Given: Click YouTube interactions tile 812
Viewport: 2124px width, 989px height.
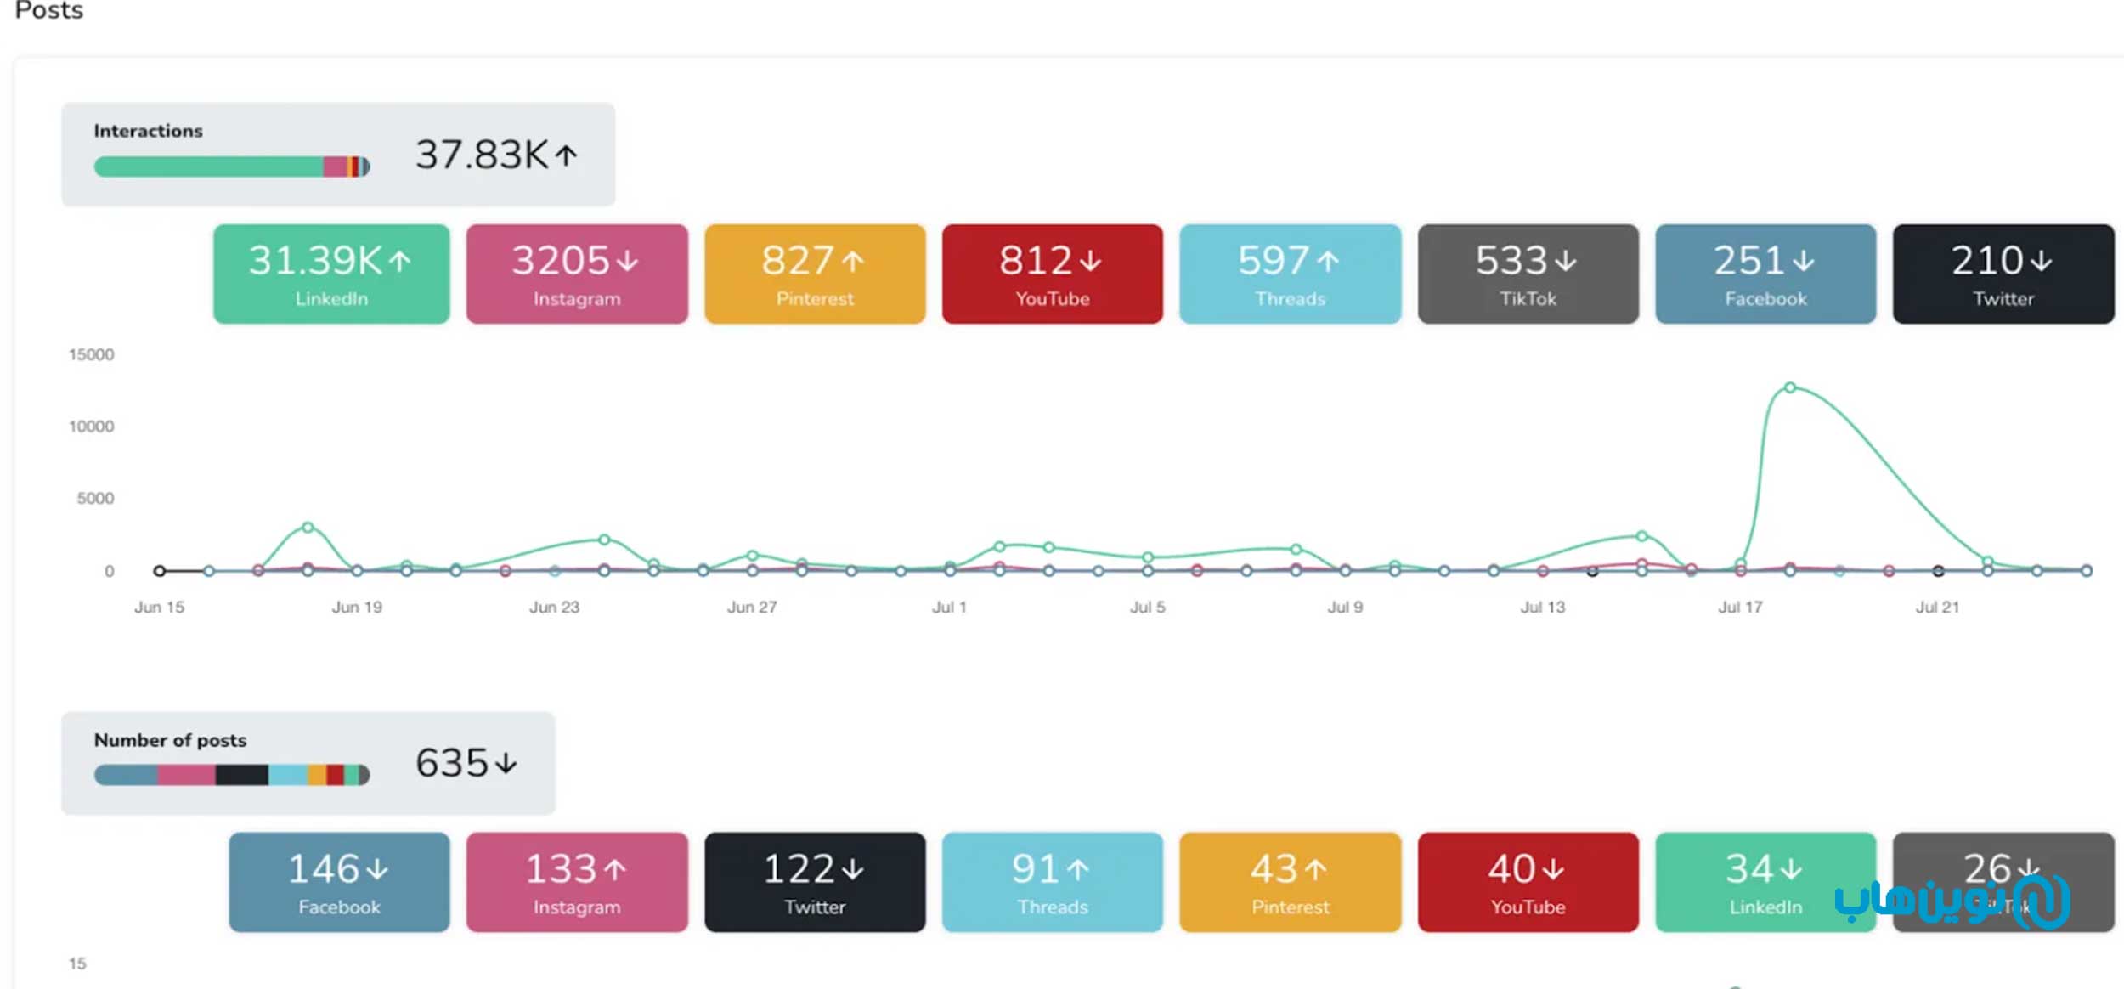Looking at the screenshot, I should 1052,274.
